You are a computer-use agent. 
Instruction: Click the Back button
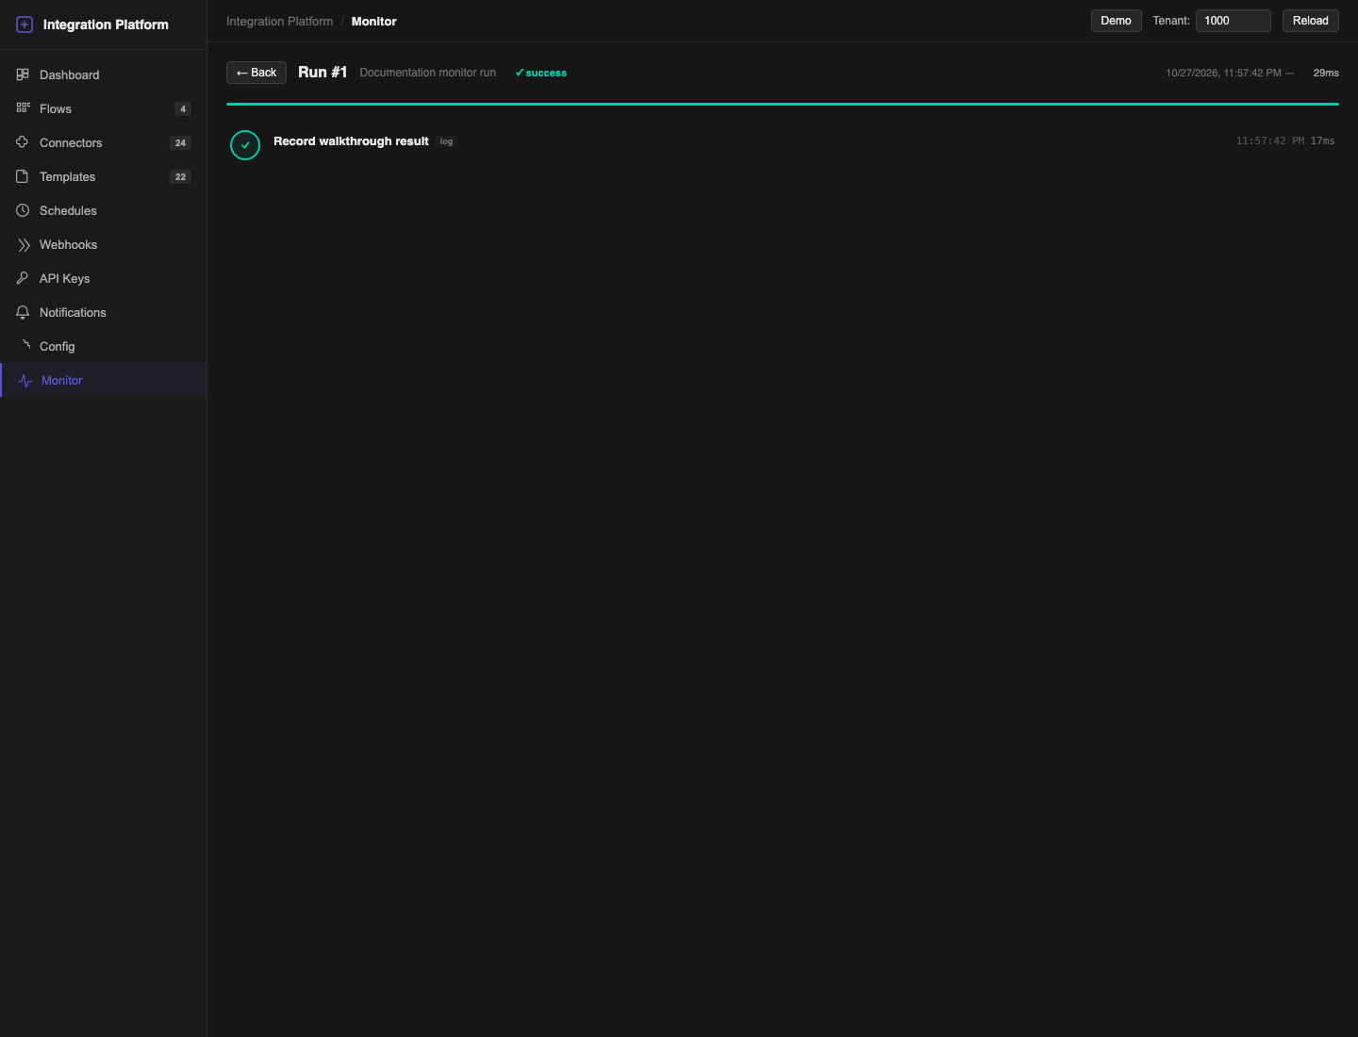tap(257, 73)
